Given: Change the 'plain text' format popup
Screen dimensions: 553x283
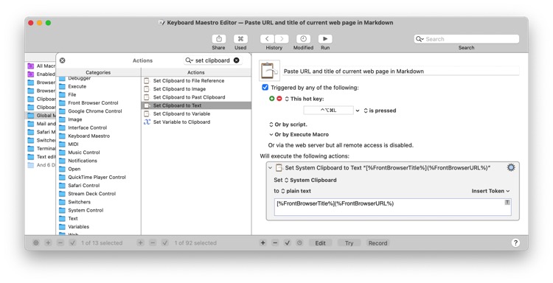Looking at the screenshot, I should 296,191.
